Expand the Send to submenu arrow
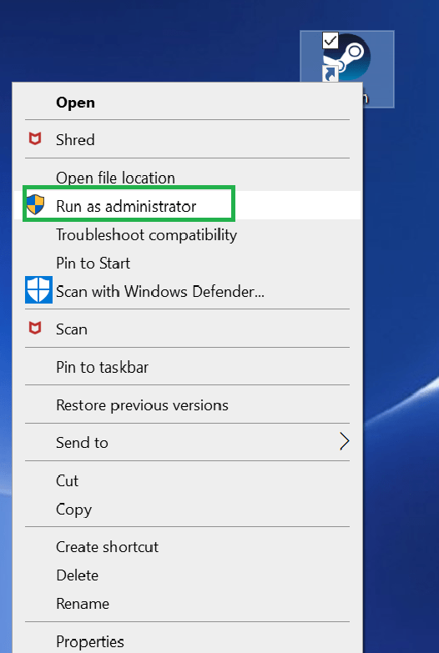Image resolution: width=439 pixels, height=653 pixels. pyautogui.click(x=345, y=441)
